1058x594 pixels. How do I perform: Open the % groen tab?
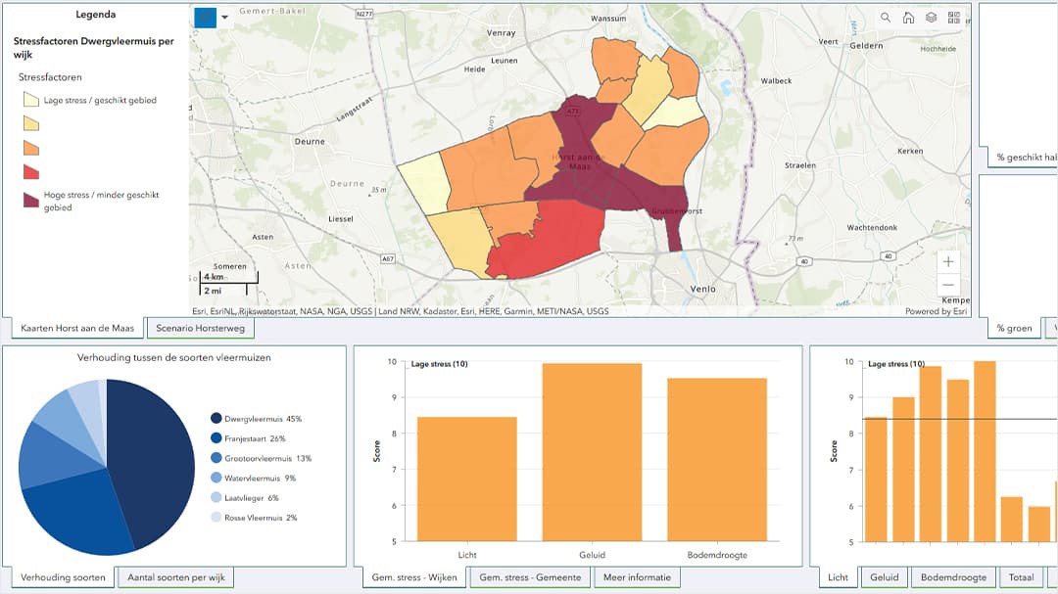point(1014,329)
